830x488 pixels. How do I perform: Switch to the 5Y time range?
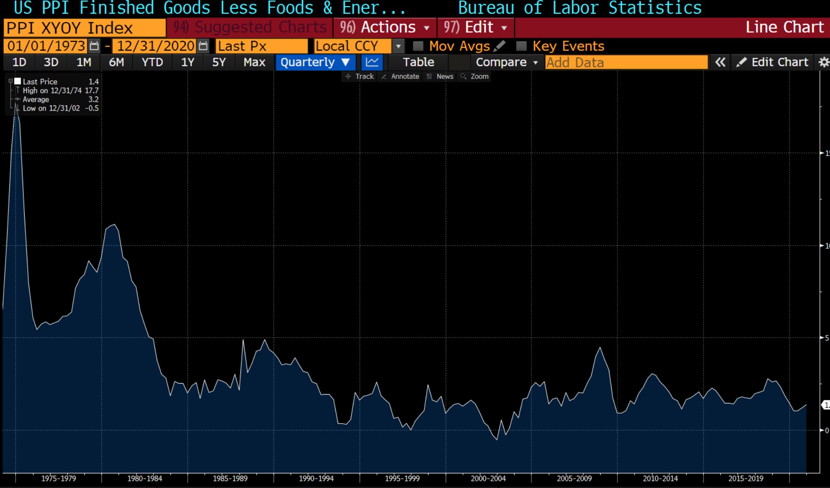(219, 62)
